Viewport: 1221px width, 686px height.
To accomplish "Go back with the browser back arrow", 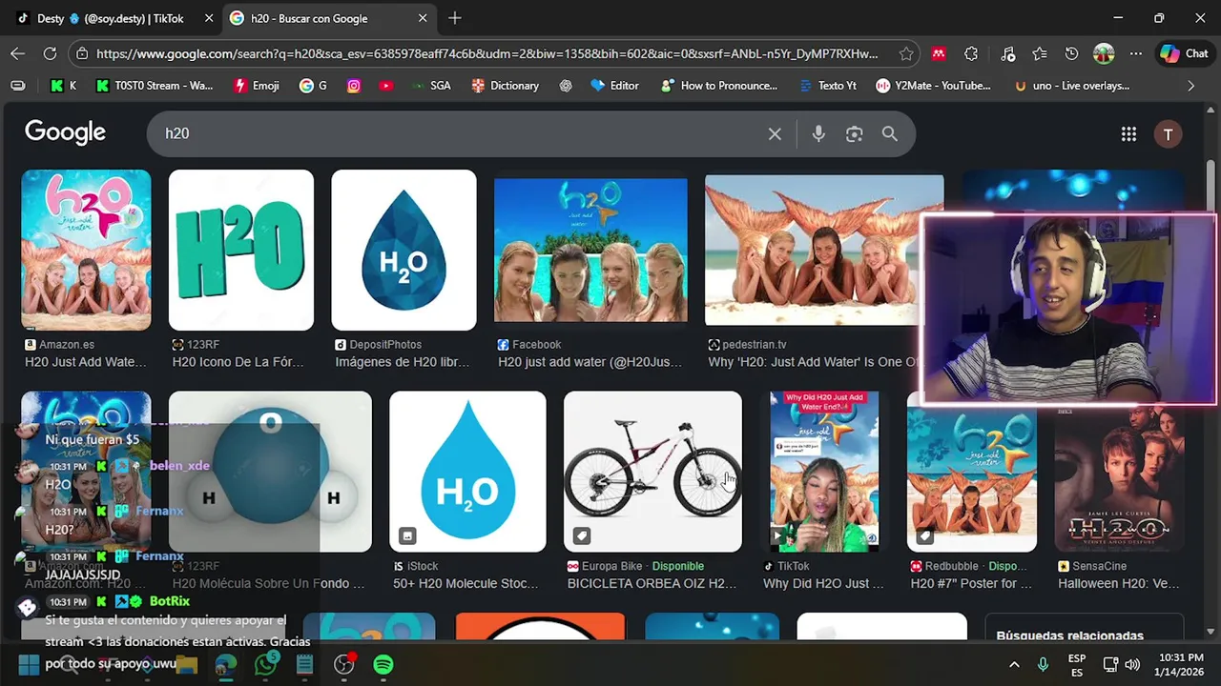I will click(17, 54).
